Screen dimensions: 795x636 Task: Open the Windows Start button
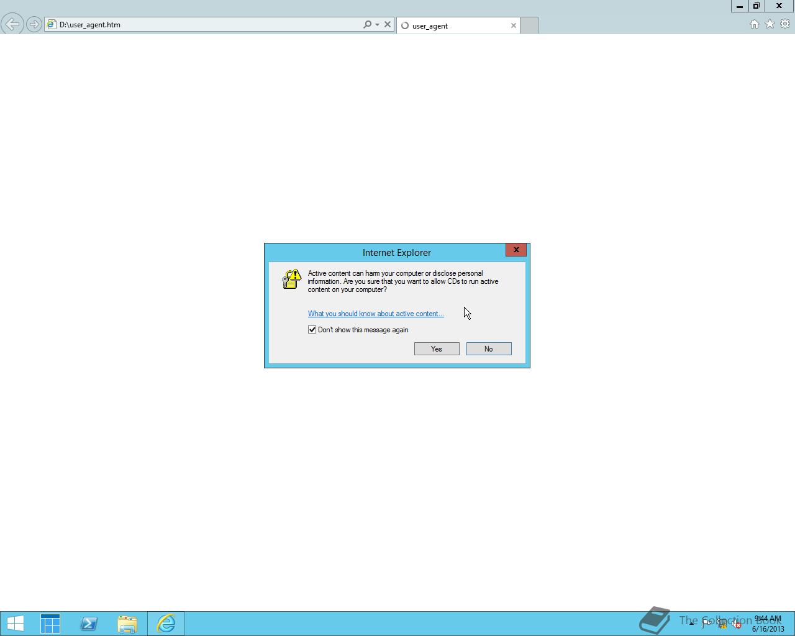click(16, 624)
